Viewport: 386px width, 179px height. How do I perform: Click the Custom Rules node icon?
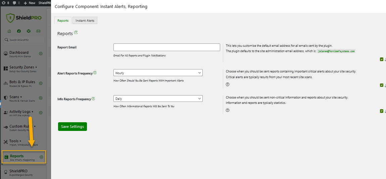click(x=6, y=127)
